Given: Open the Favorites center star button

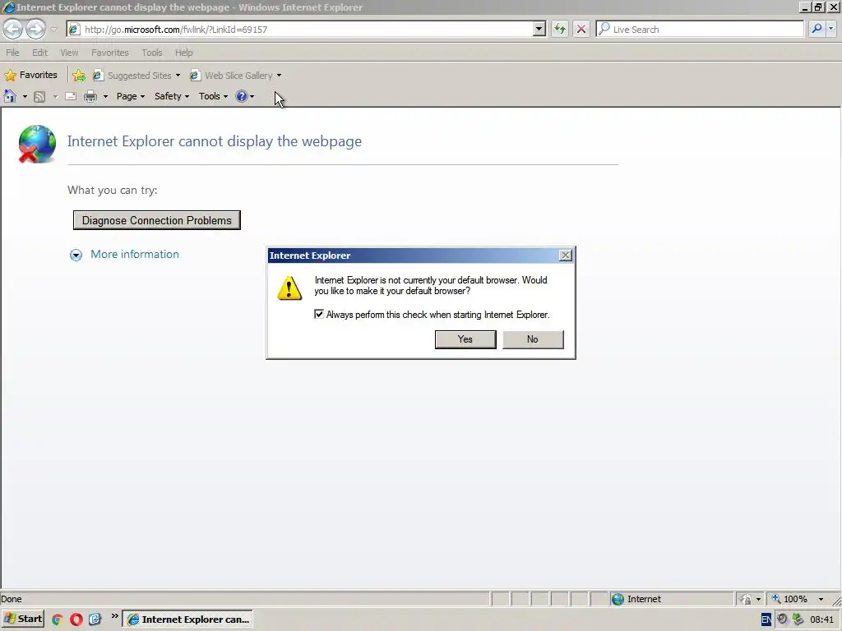Looking at the screenshot, I should pyautogui.click(x=30, y=75).
